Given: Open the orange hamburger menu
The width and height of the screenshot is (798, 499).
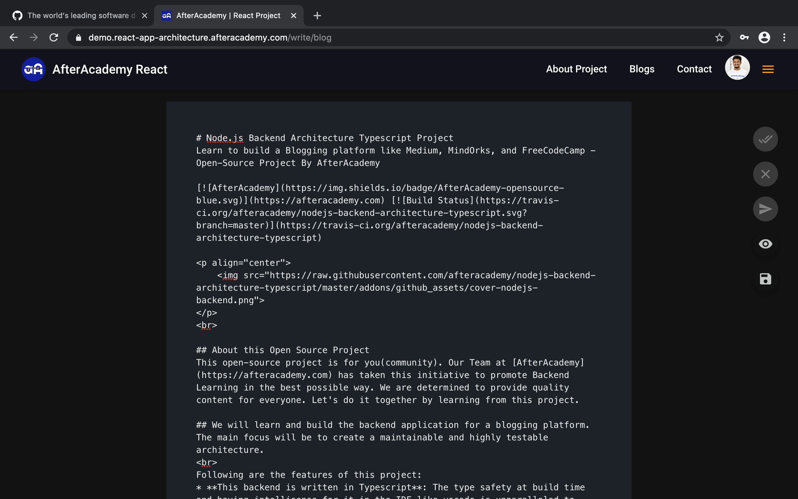Looking at the screenshot, I should 768,69.
